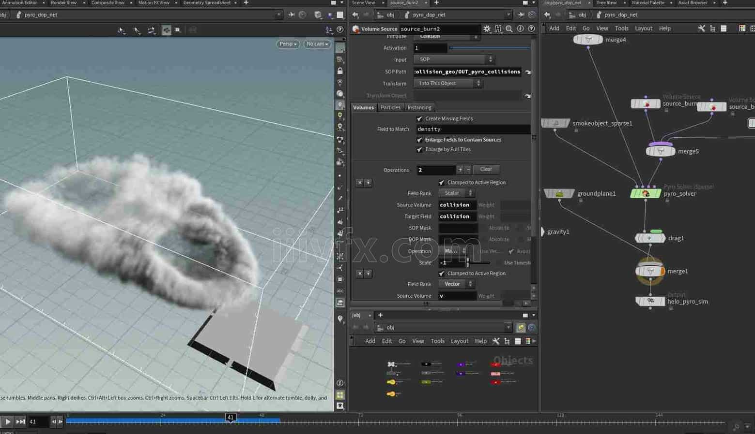Click the back arrow in parameter pane path bar

point(355,15)
